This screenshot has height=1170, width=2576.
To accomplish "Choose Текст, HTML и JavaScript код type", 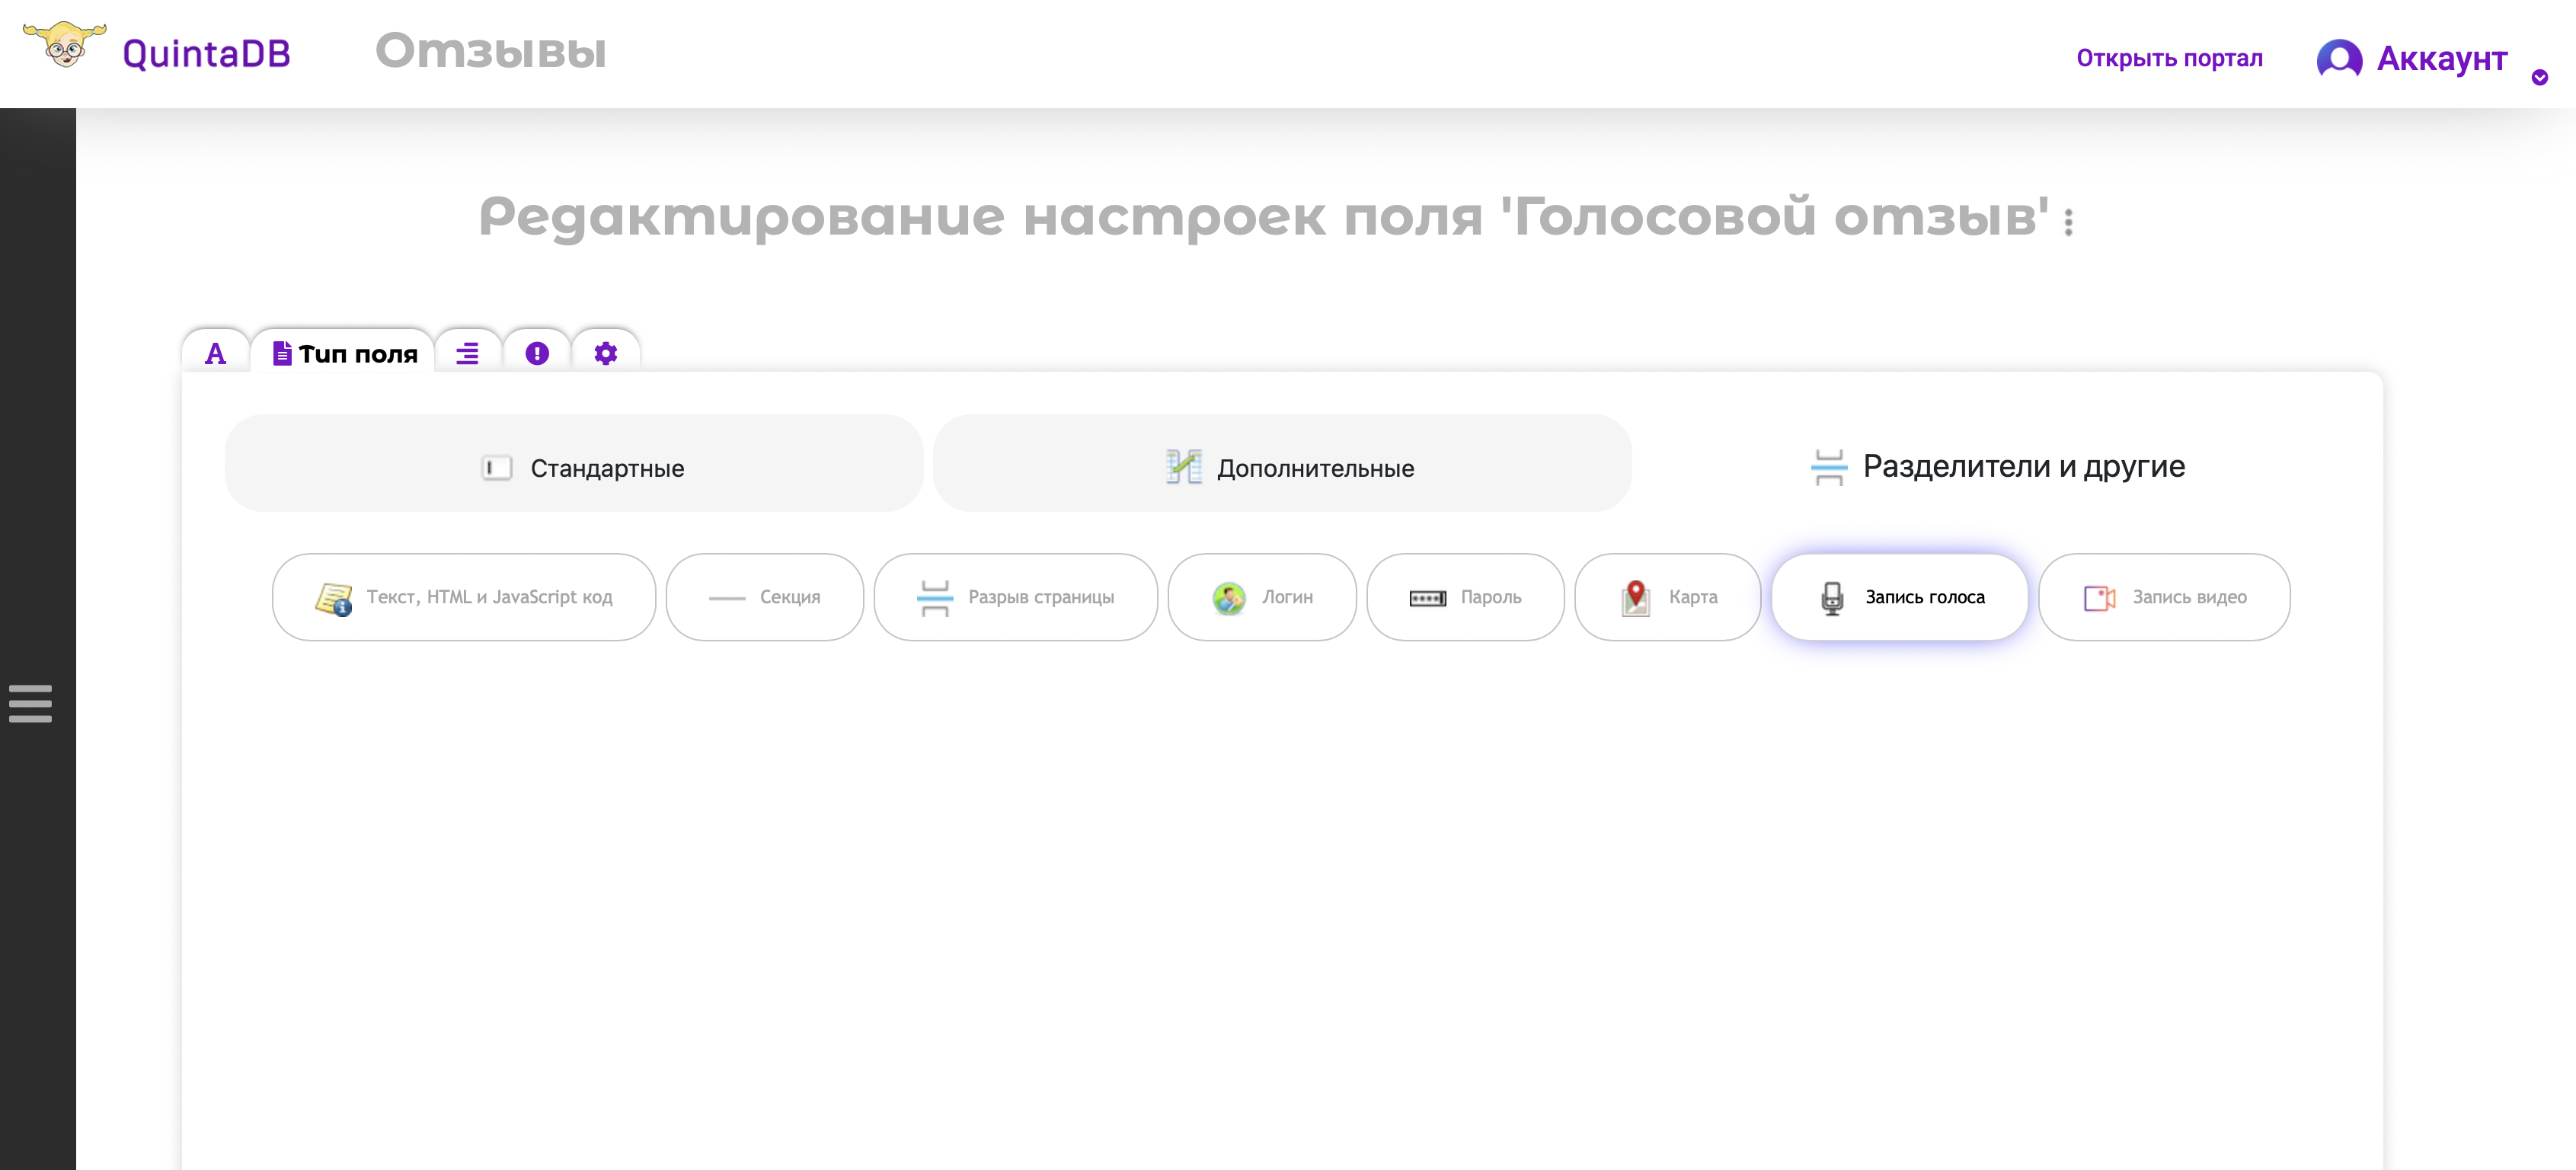I will coord(464,597).
